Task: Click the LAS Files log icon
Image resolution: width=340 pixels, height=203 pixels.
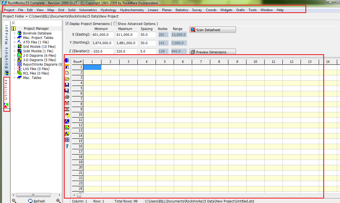Action: [x=20, y=69]
